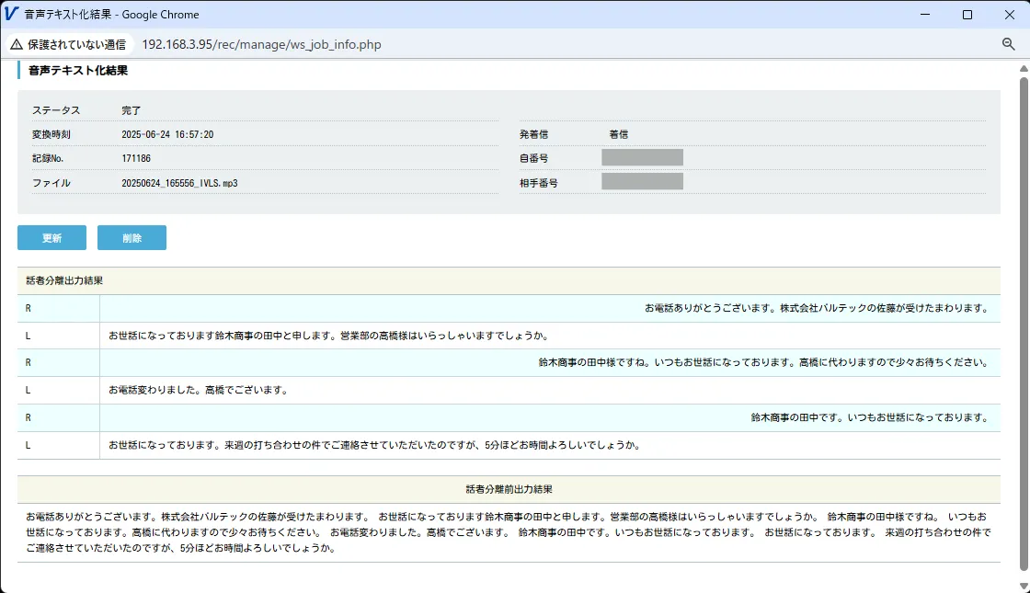Screen dimensions: 1030x593
Task: Select file name 20250624_165556_IVLS.mp3
Action: (x=179, y=183)
